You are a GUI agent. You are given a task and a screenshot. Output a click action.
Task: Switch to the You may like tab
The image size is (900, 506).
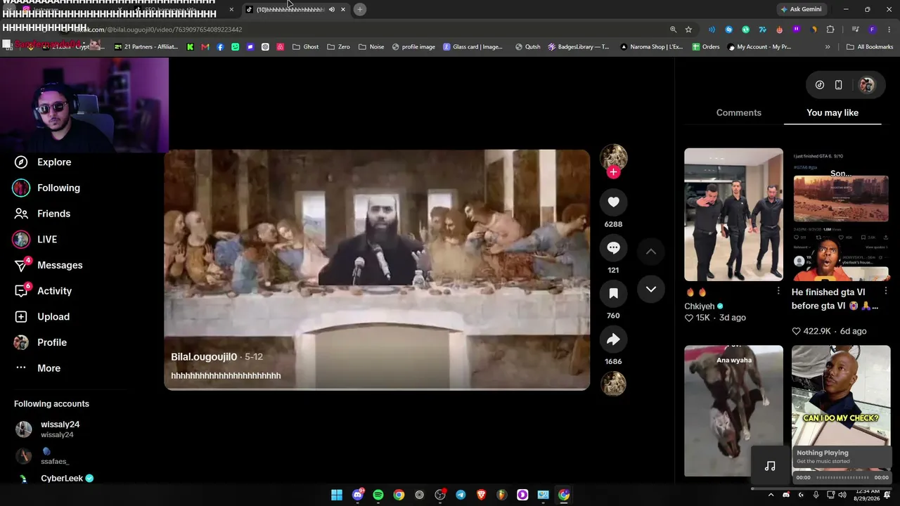click(x=832, y=112)
